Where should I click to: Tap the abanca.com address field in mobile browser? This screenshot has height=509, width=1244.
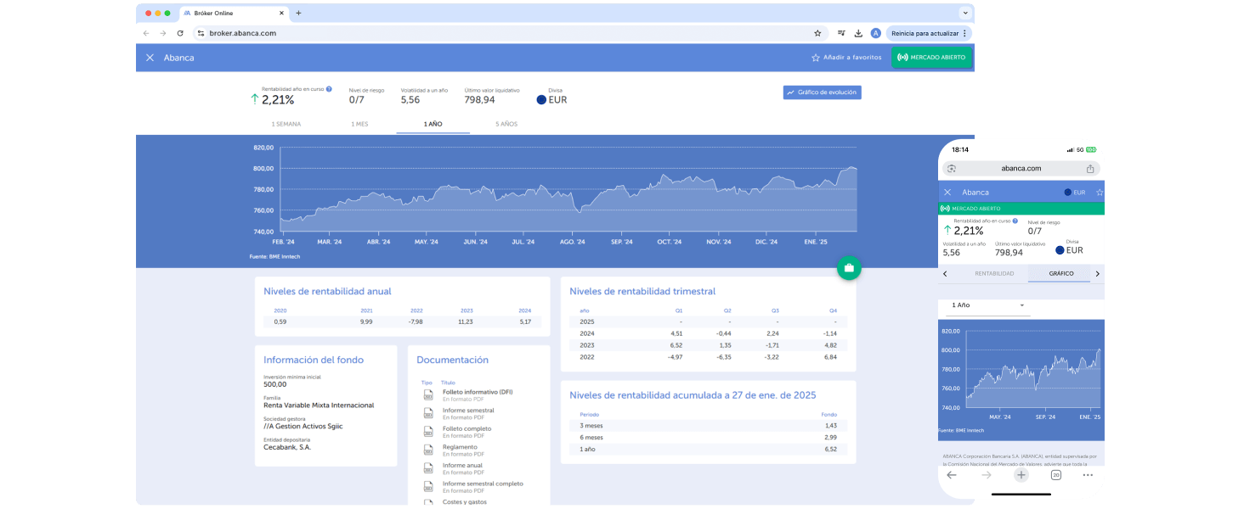point(1021,168)
